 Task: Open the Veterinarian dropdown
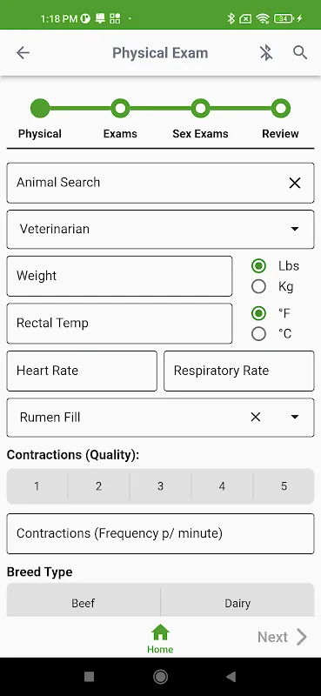point(160,230)
